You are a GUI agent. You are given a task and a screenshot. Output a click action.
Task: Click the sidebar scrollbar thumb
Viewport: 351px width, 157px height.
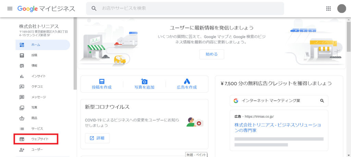[x=75, y=54]
